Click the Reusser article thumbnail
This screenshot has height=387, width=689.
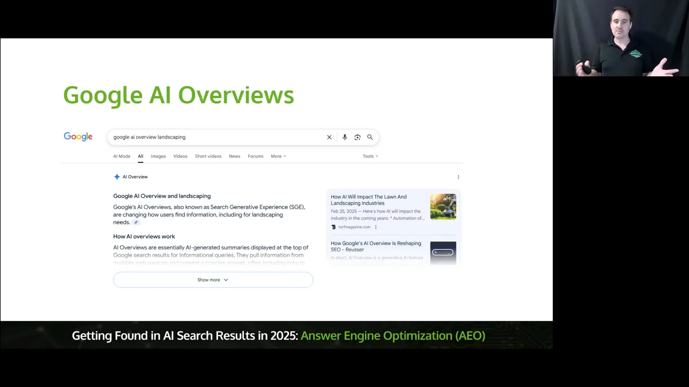(443, 253)
